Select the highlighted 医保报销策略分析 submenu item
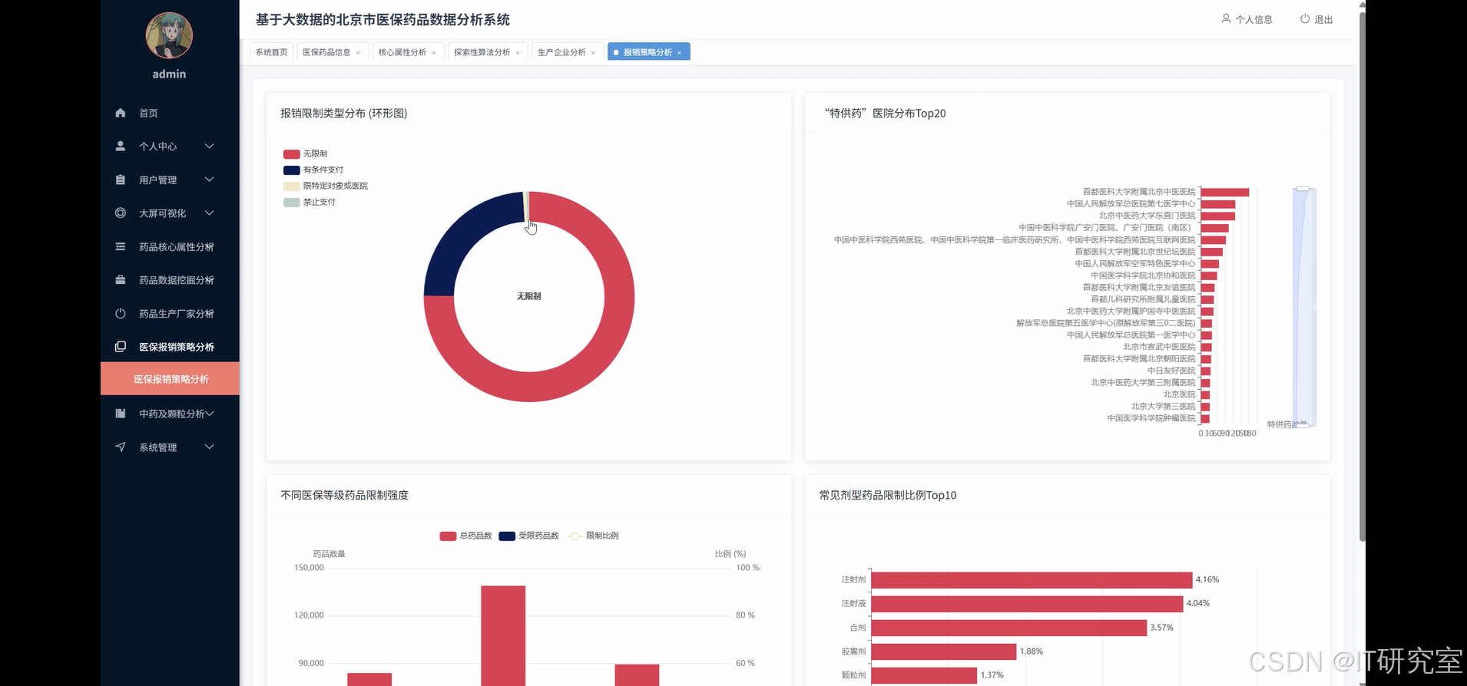Image resolution: width=1467 pixels, height=686 pixels. point(170,379)
